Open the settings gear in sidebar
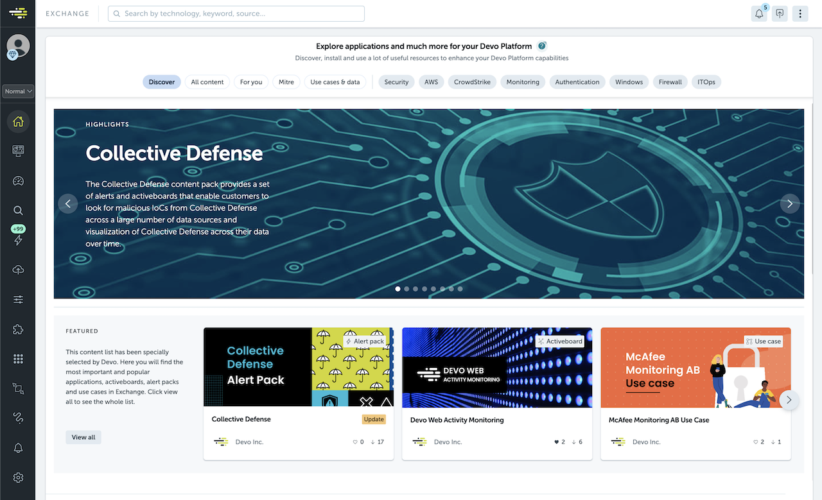This screenshot has height=500, width=822. click(x=18, y=478)
